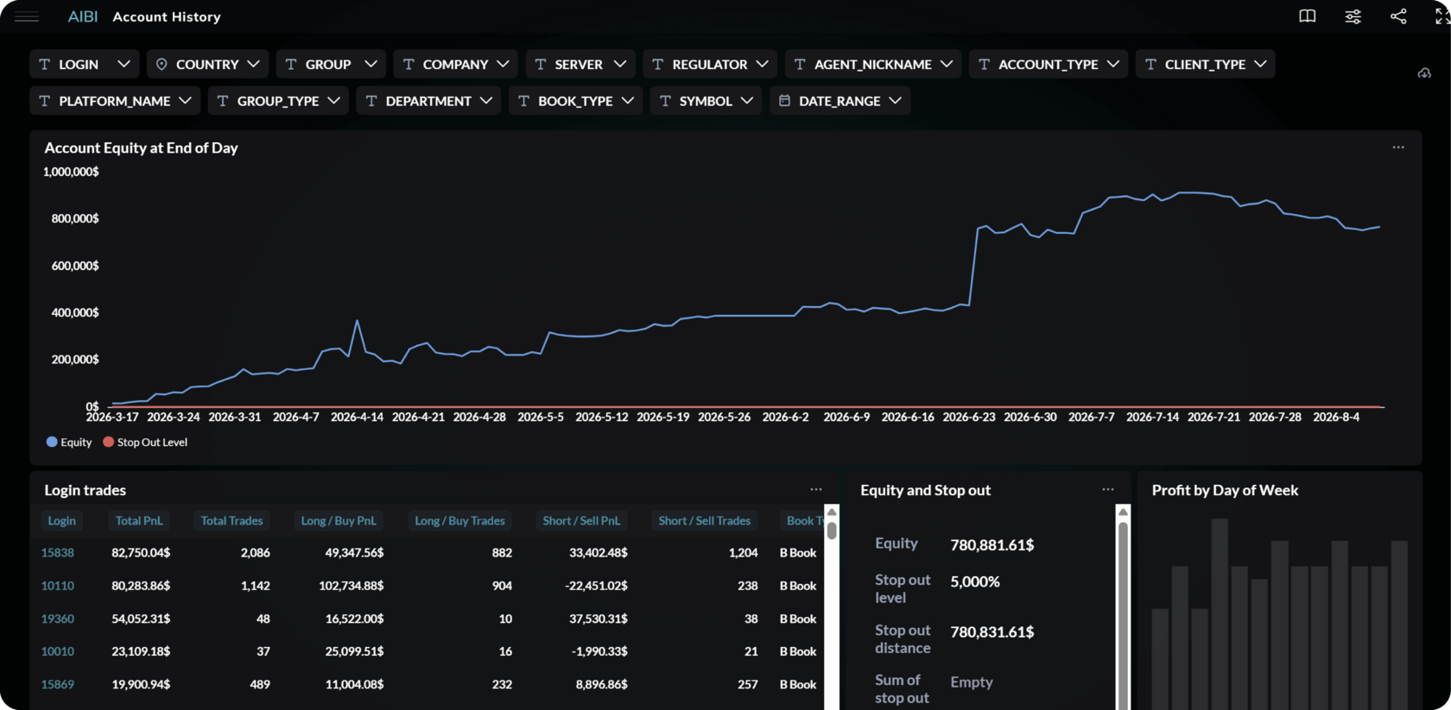The height and width of the screenshot is (710, 1451).
Task: Expand the AGENT_NICKNAME filter dropdown
Action: coord(873,64)
